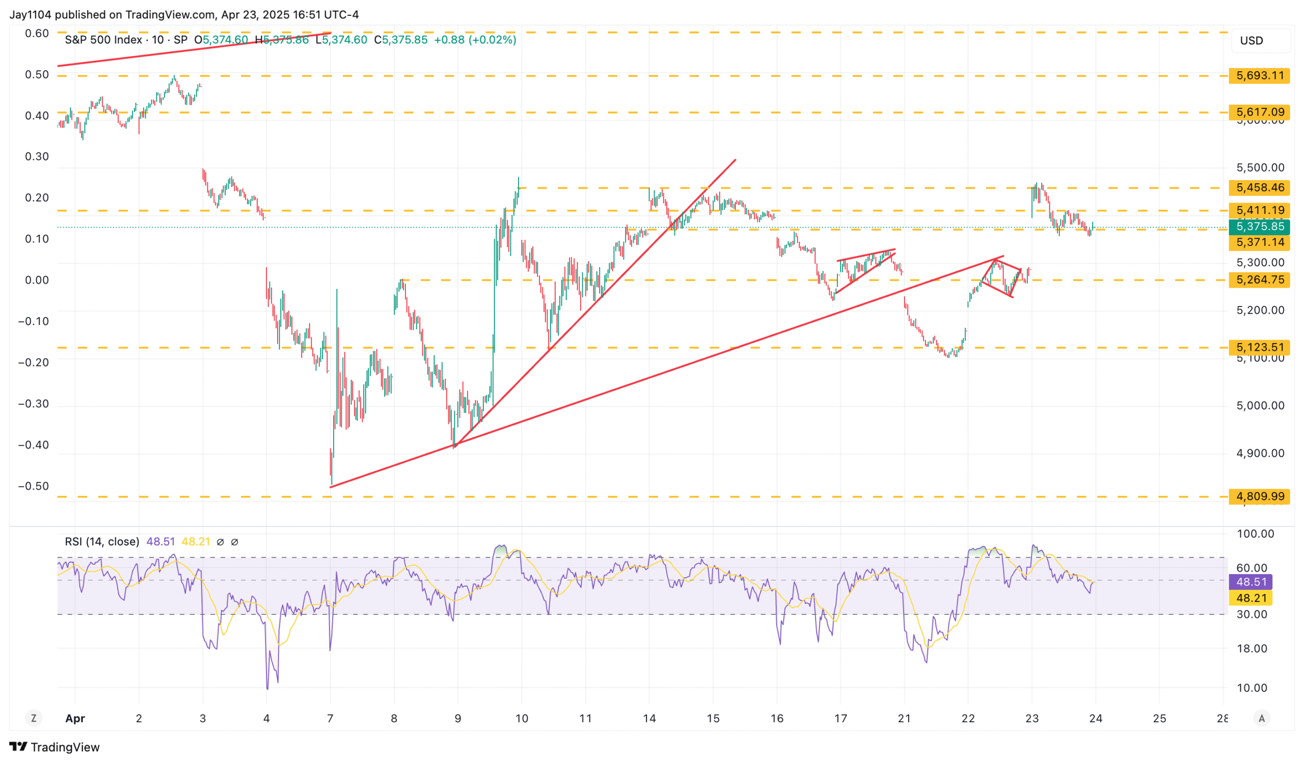The image size is (1304, 763).
Task: Click the −0.50 left axis value
Action: click(x=33, y=486)
